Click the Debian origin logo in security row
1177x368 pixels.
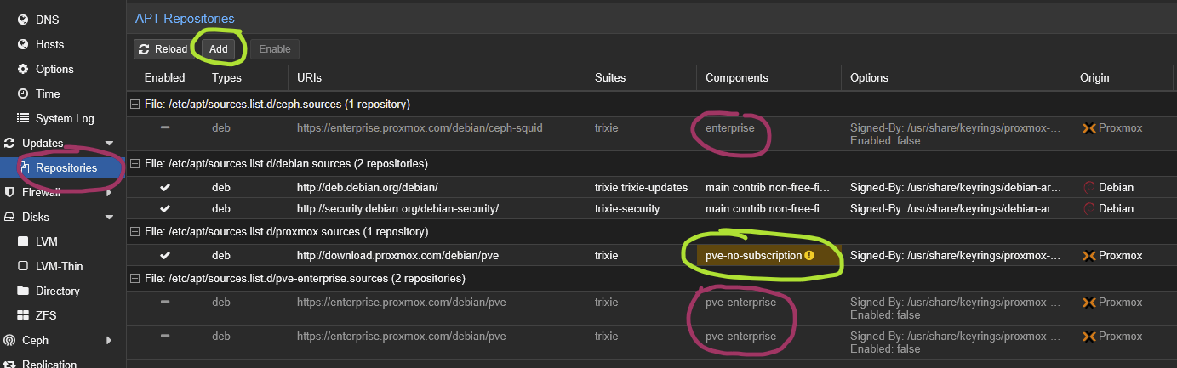(x=1088, y=208)
